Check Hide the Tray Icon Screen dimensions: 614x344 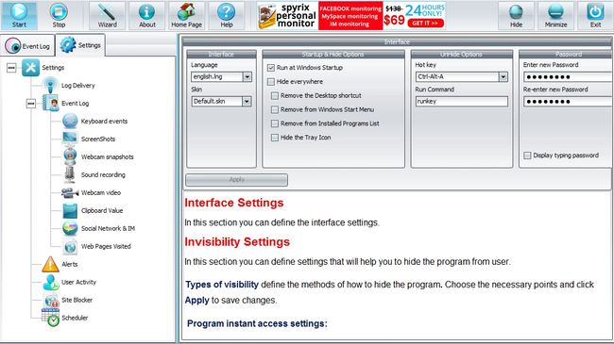[275, 138]
